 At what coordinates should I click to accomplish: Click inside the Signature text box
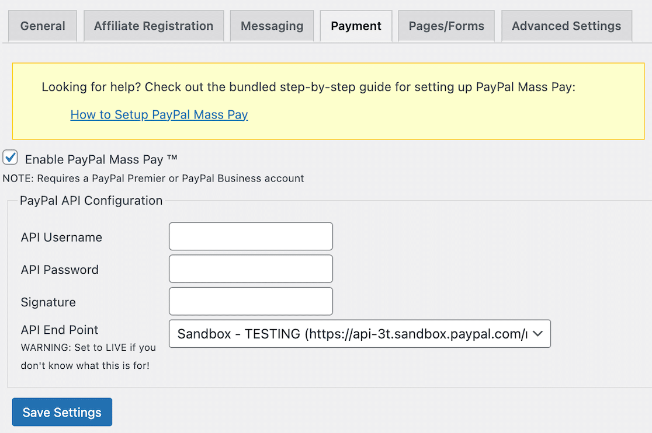tap(251, 301)
